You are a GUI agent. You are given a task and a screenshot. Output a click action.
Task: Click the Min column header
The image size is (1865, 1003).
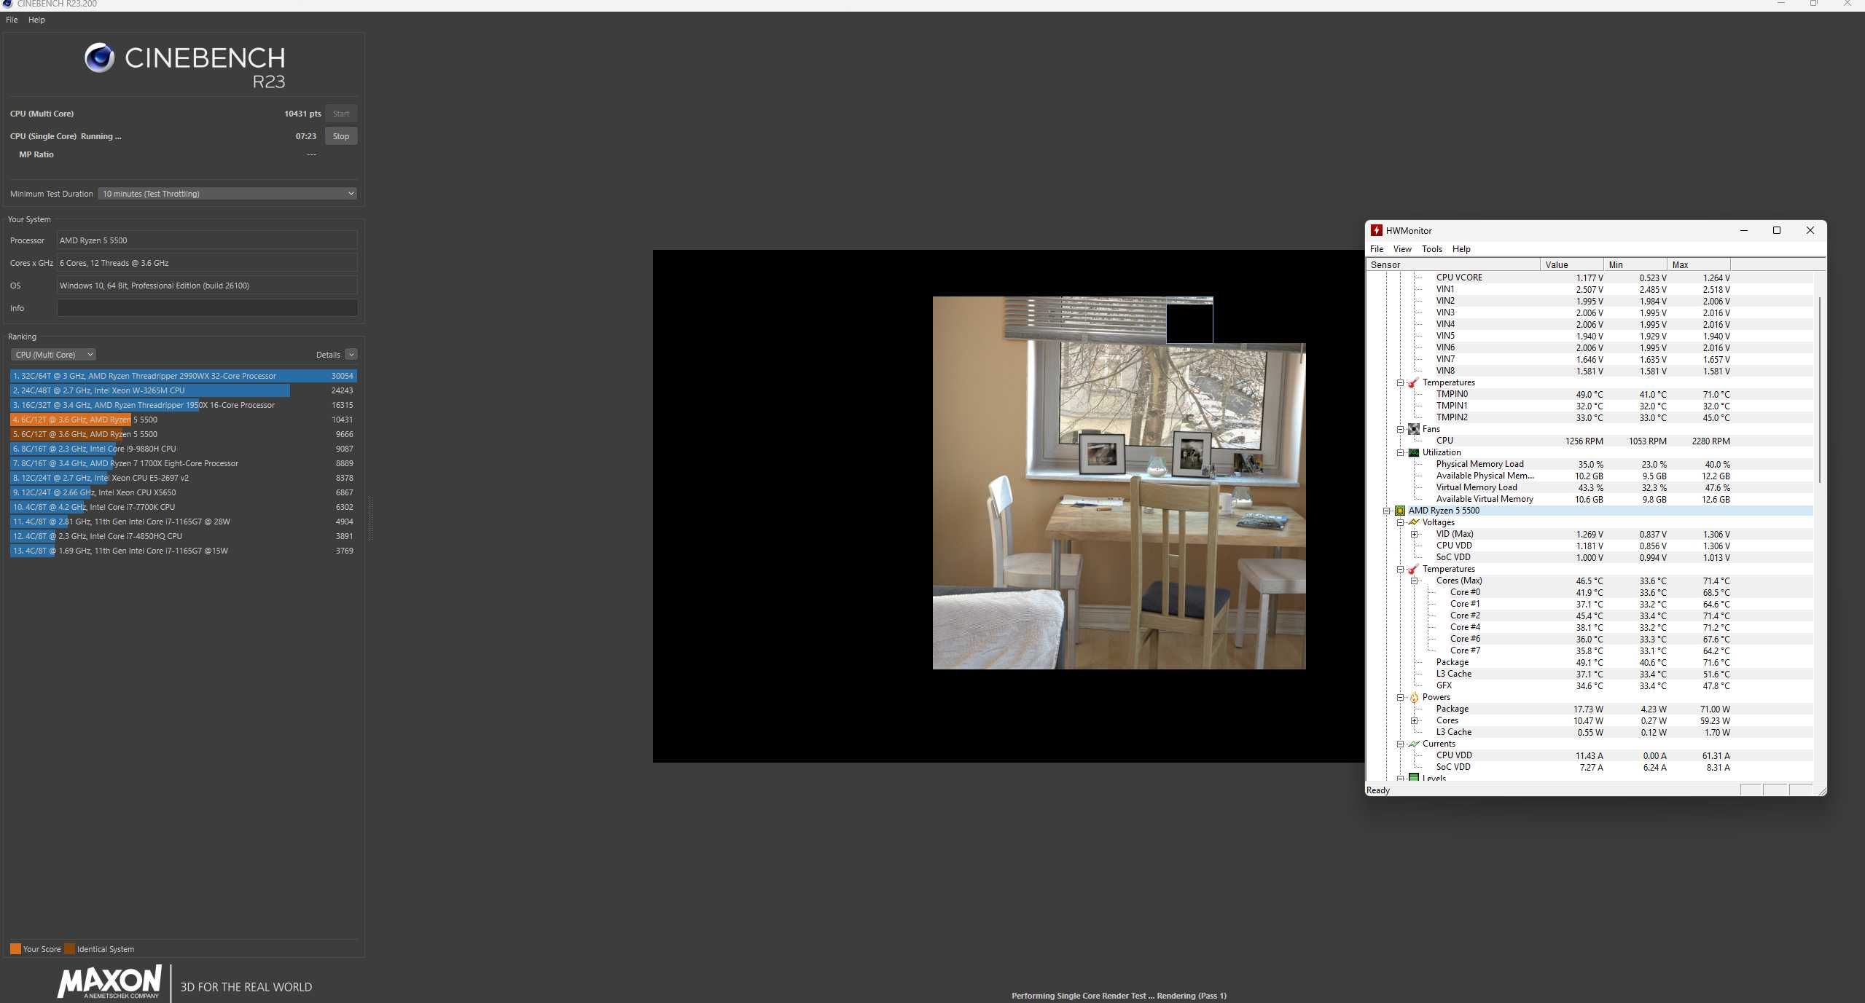point(1635,264)
